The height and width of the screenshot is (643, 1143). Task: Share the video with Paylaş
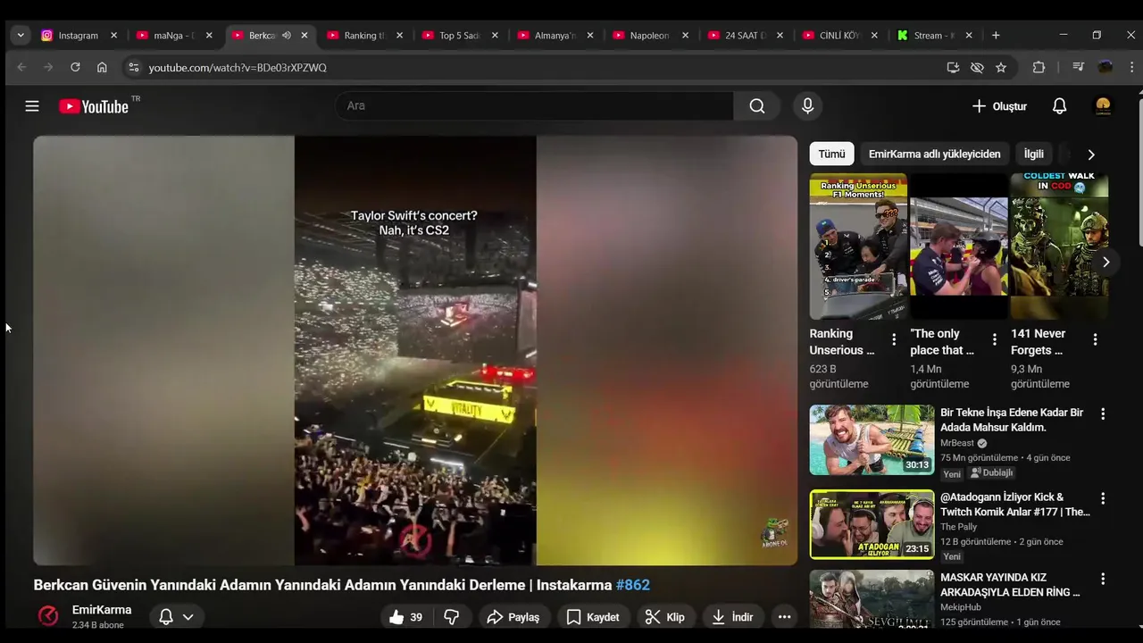[x=513, y=617]
